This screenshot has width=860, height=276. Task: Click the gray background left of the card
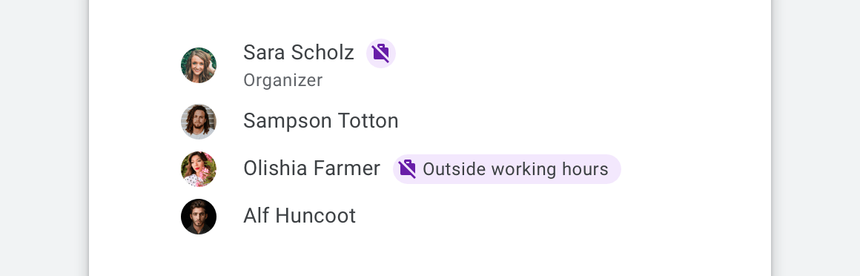pyautogui.click(x=44, y=138)
